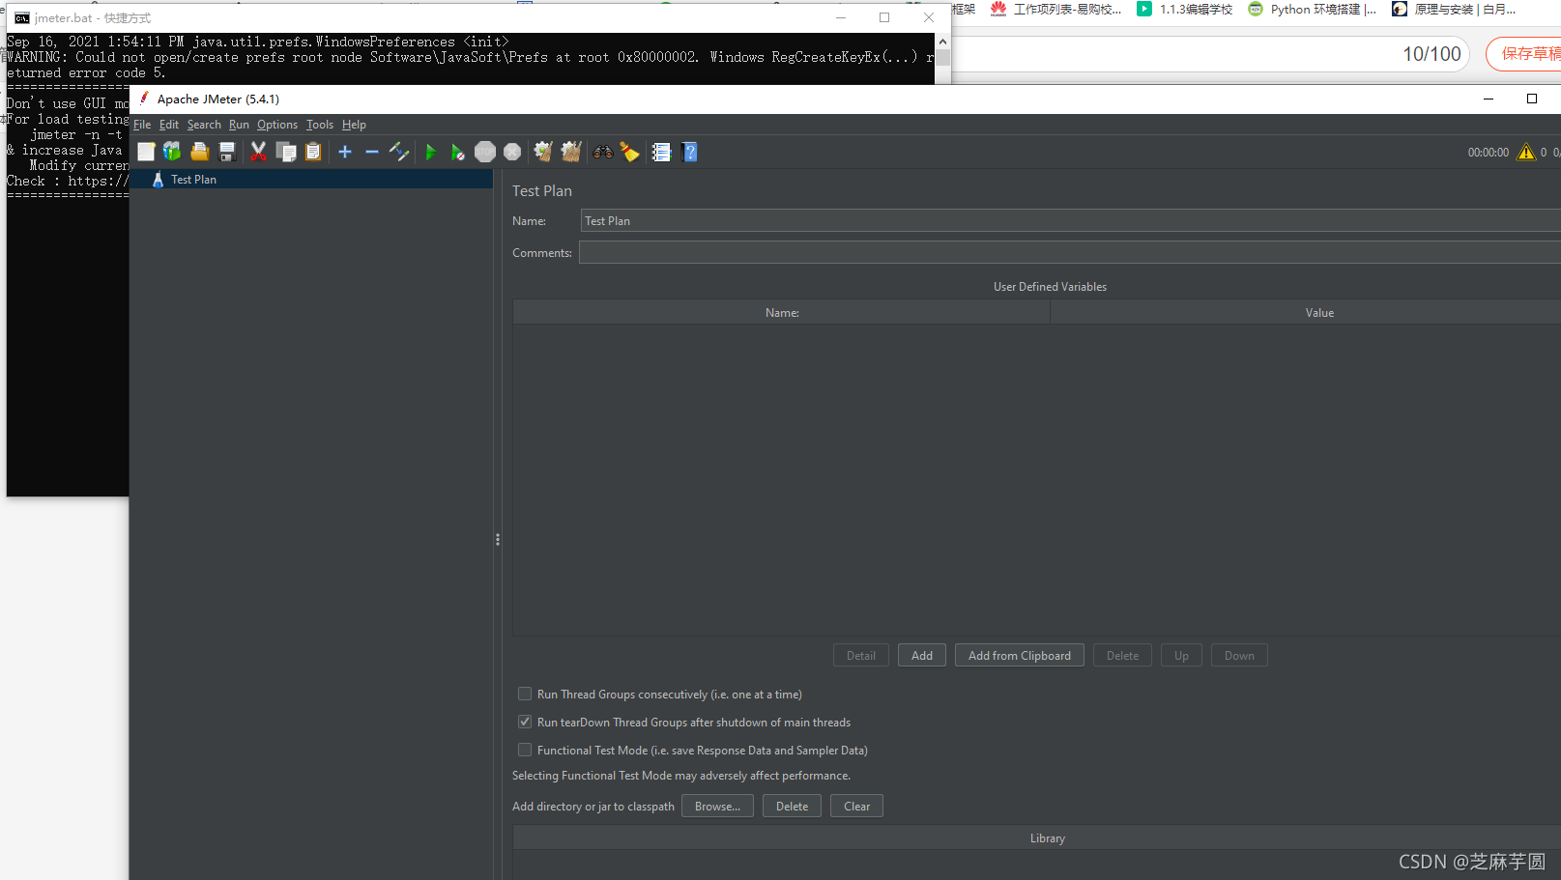Click the Copy icon in JMeter toolbar
1561x880 pixels.
click(286, 152)
